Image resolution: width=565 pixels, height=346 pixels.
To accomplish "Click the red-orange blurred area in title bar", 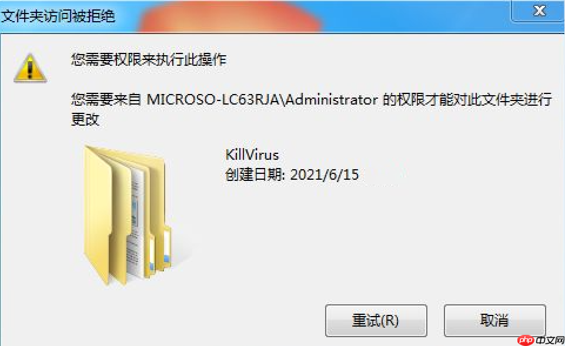I will point(230,16).
